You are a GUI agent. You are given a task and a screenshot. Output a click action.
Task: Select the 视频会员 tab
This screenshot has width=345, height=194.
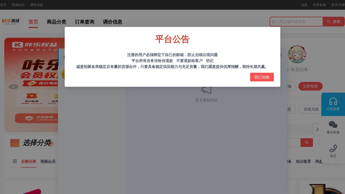coord(48,161)
